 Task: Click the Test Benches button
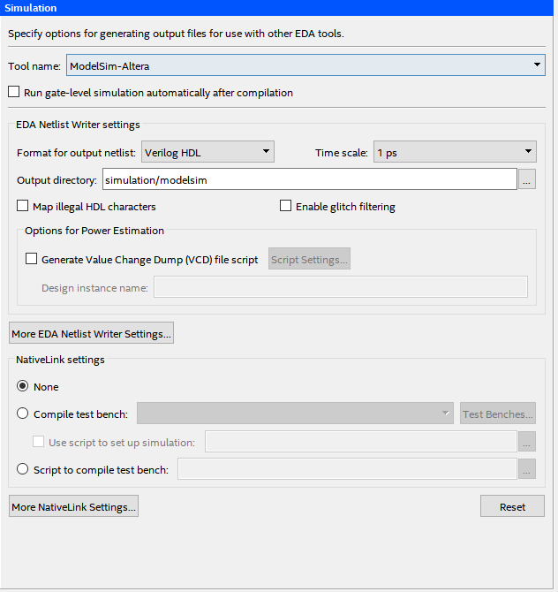pyautogui.click(x=498, y=414)
